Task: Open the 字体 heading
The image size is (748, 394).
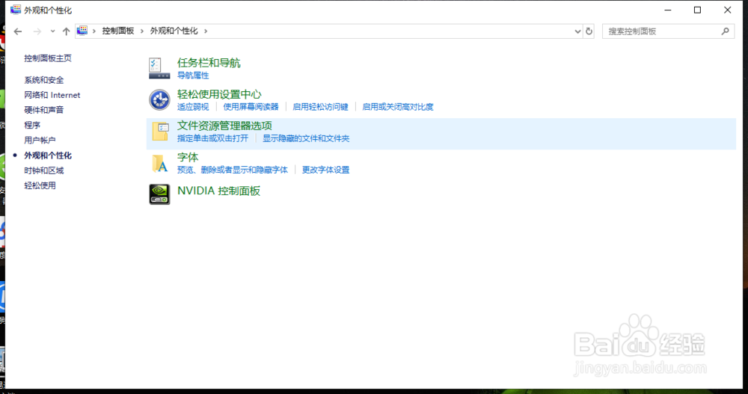Action: (x=188, y=158)
